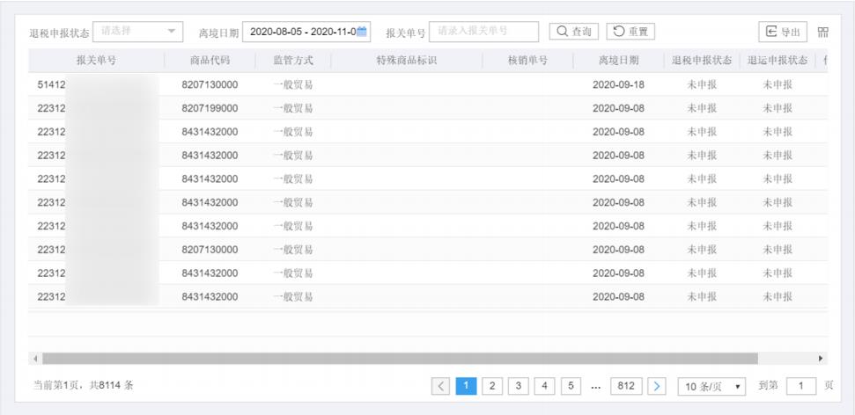Click left arrow of horizontal scrollbar
Image resolution: width=855 pixels, height=415 pixels.
35,359
